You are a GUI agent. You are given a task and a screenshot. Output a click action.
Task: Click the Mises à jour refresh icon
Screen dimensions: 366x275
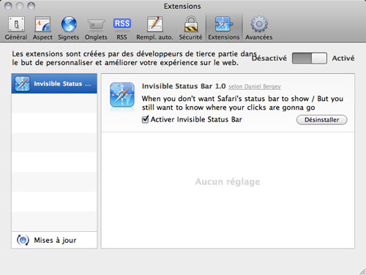(x=23, y=240)
